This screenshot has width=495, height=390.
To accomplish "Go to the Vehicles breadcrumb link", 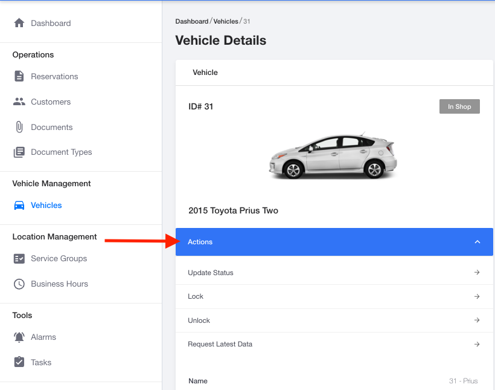I will 226,21.
